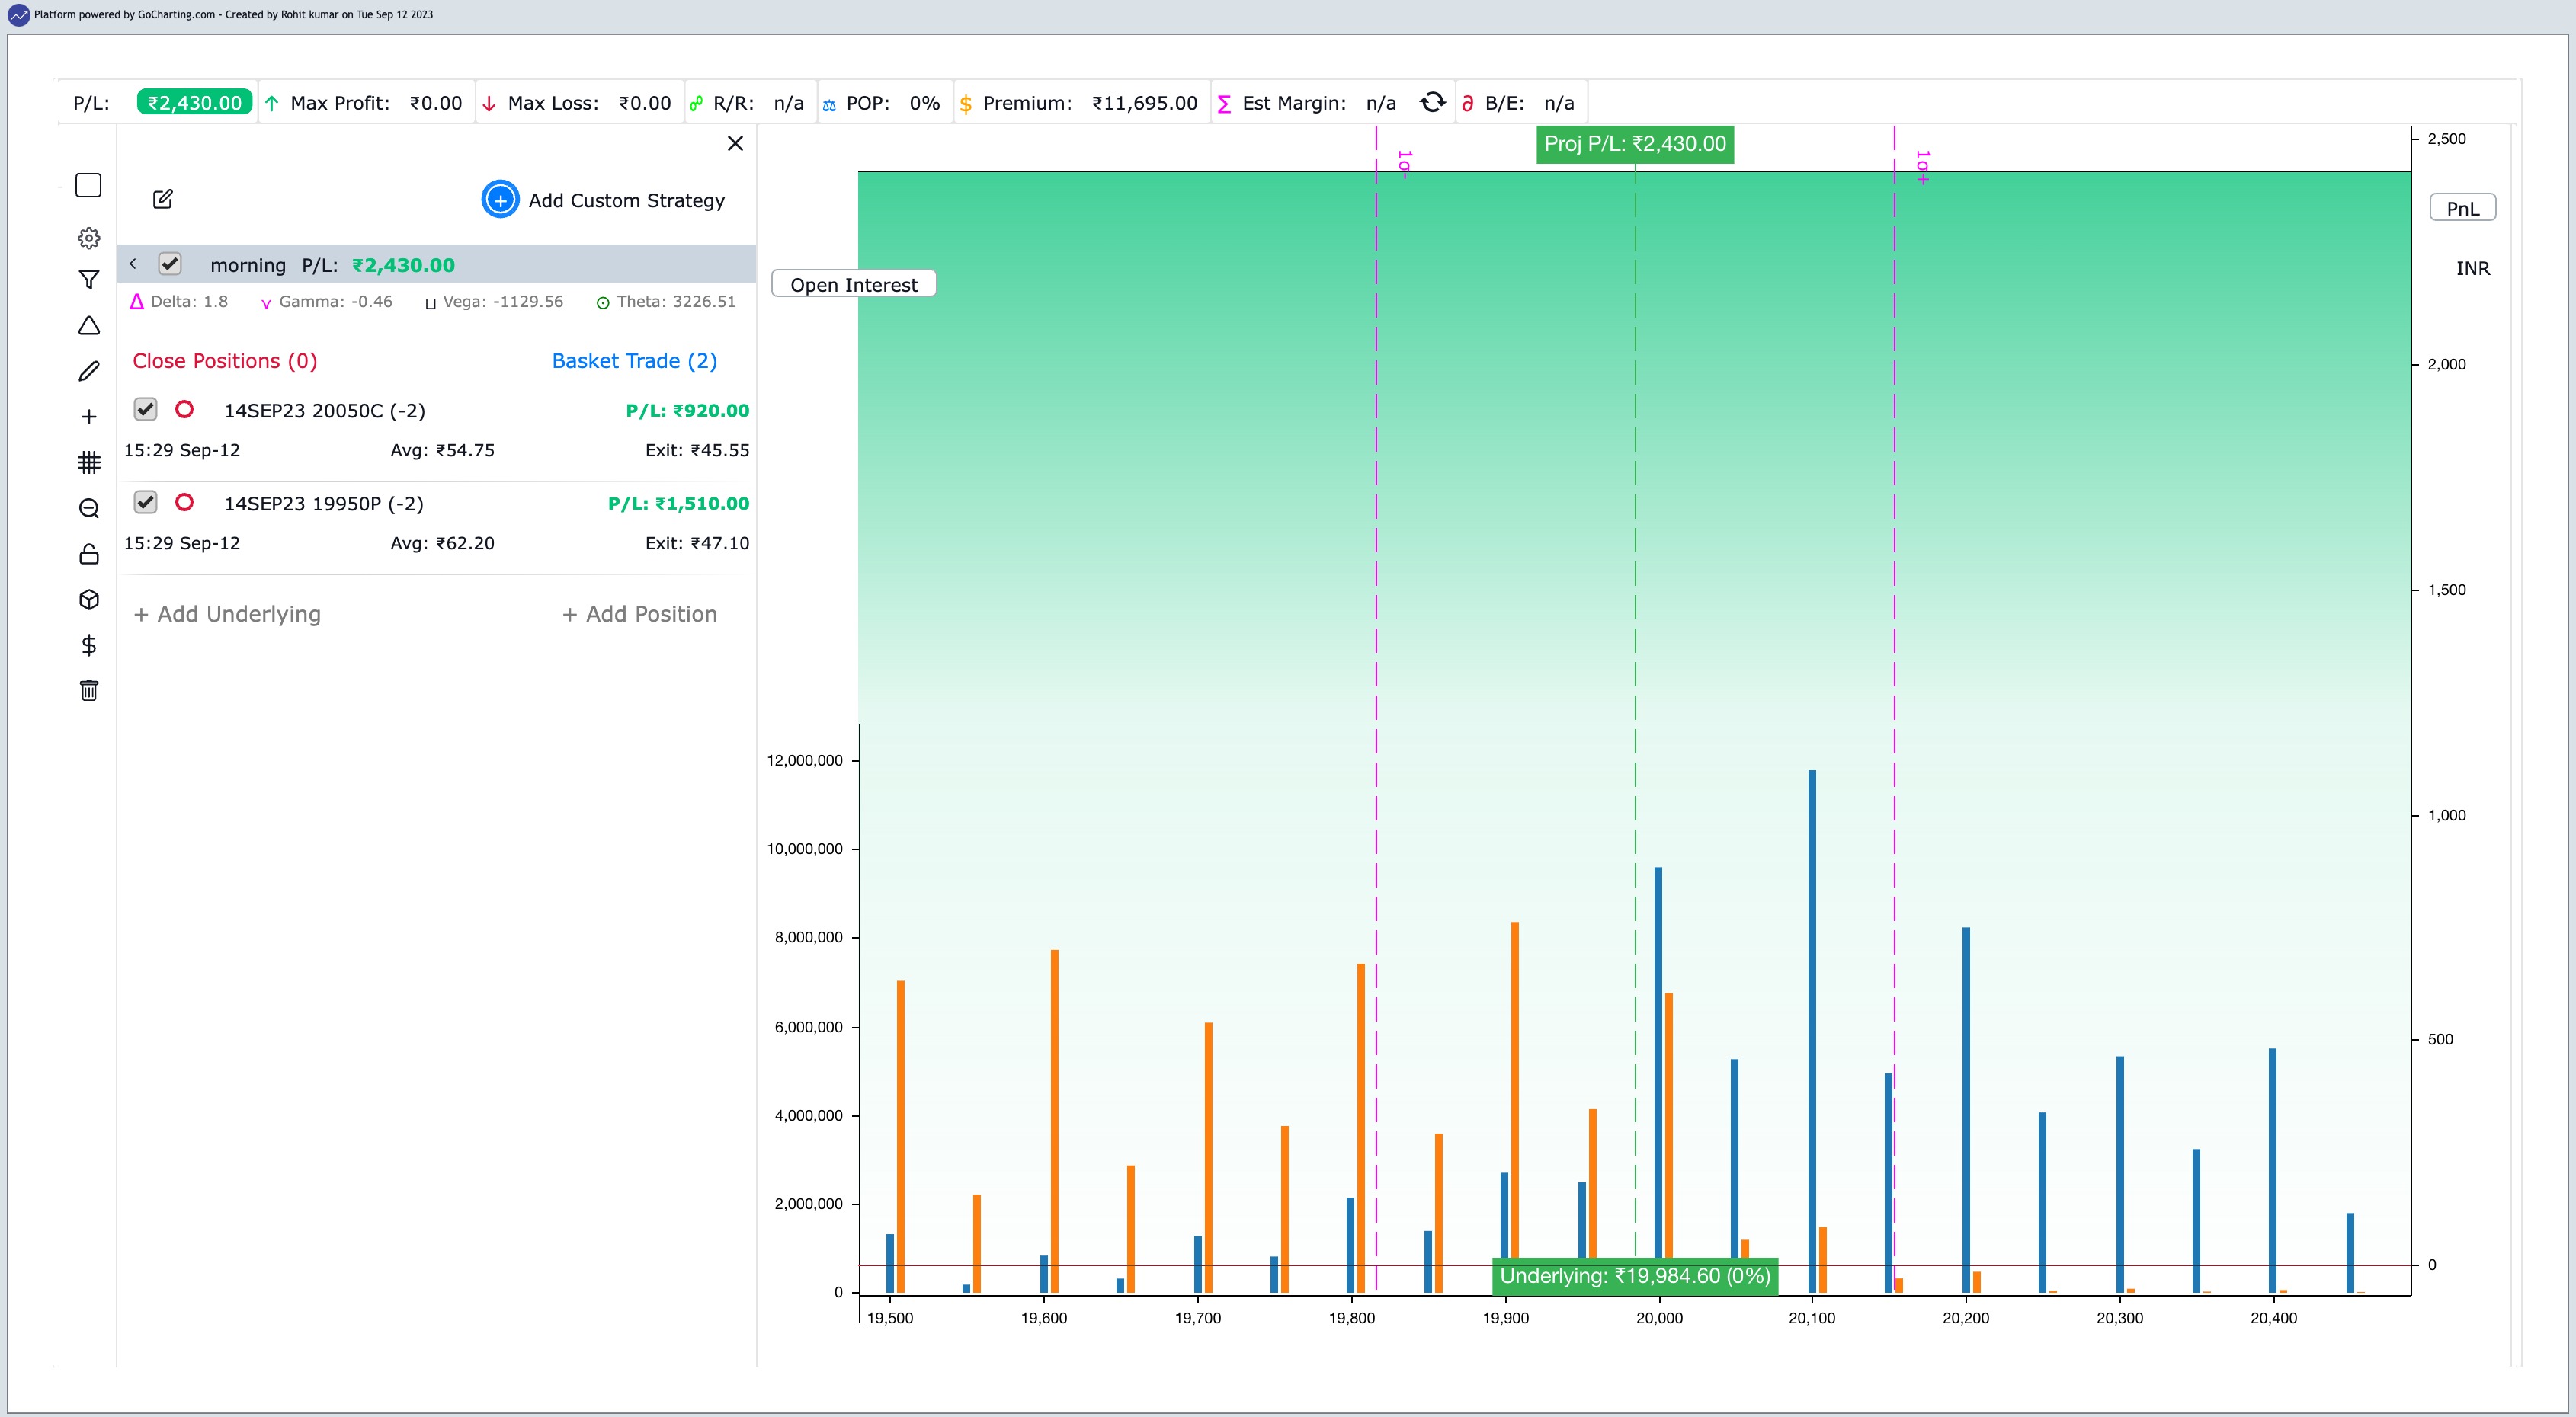Viewport: 2576px width, 1417px height.
Task: Click the unlock padlock icon in the sidebar
Action: pyautogui.click(x=89, y=554)
